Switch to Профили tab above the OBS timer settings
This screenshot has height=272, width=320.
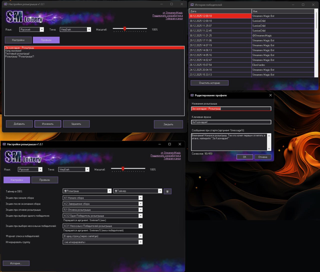[45, 180]
